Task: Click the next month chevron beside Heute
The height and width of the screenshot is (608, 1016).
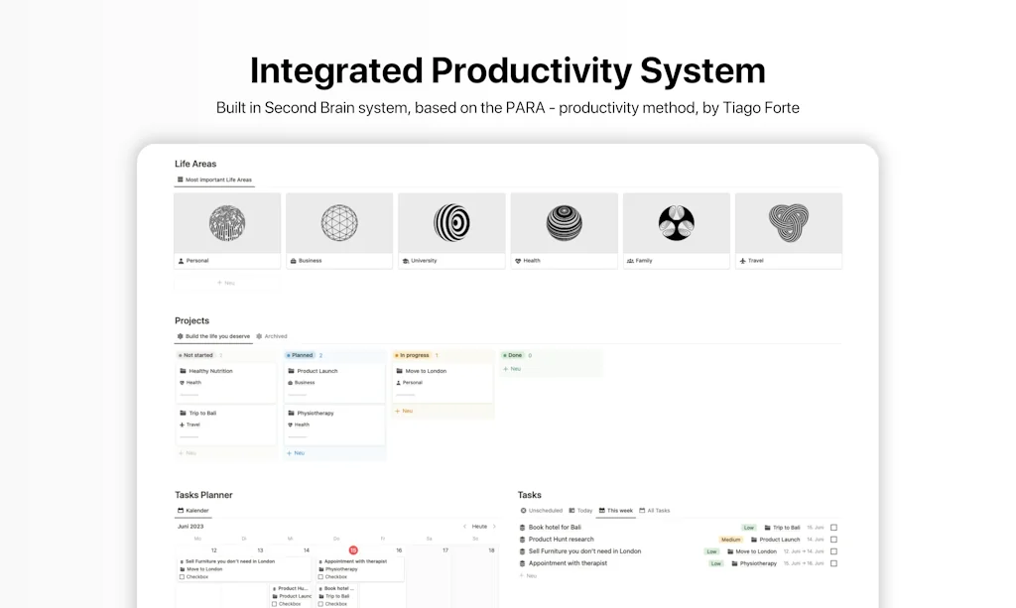Action: click(x=494, y=527)
